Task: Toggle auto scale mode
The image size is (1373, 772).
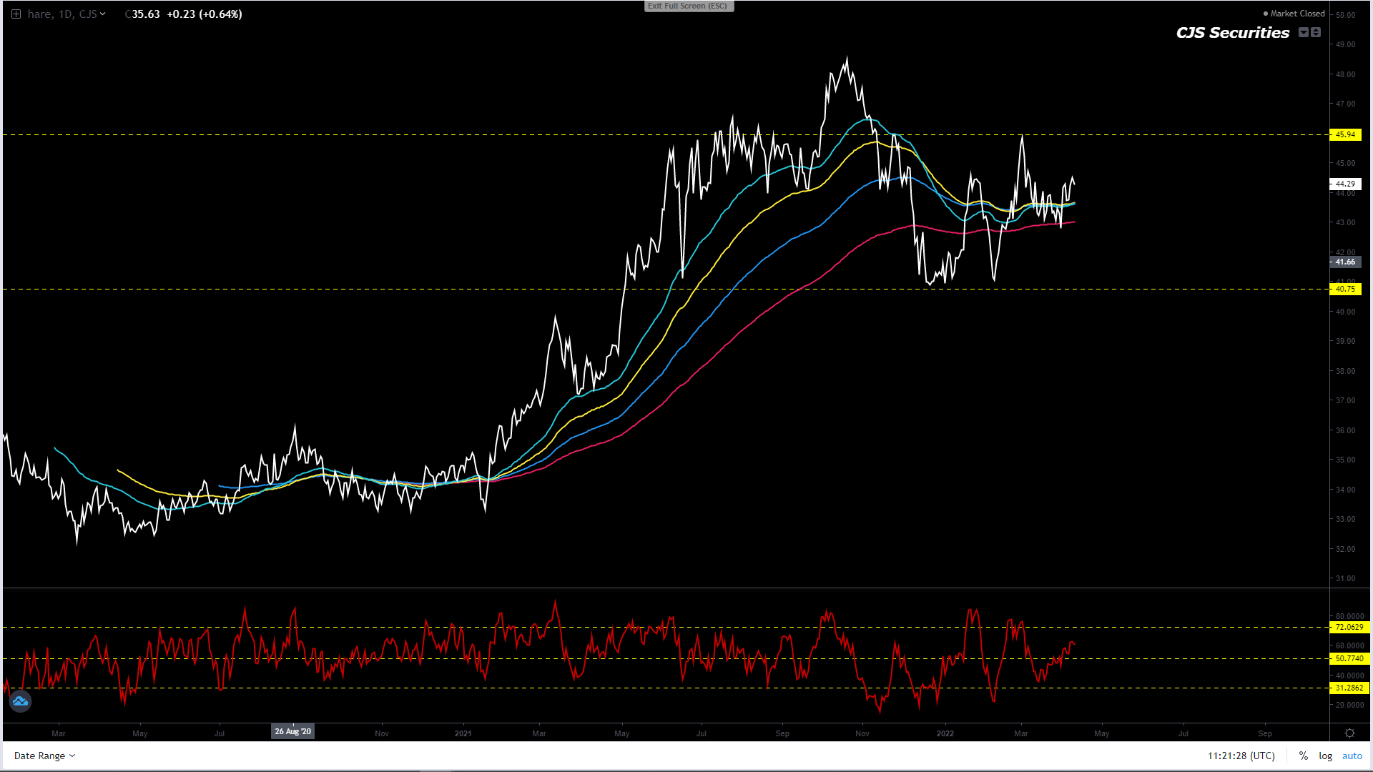Action: click(x=1352, y=756)
